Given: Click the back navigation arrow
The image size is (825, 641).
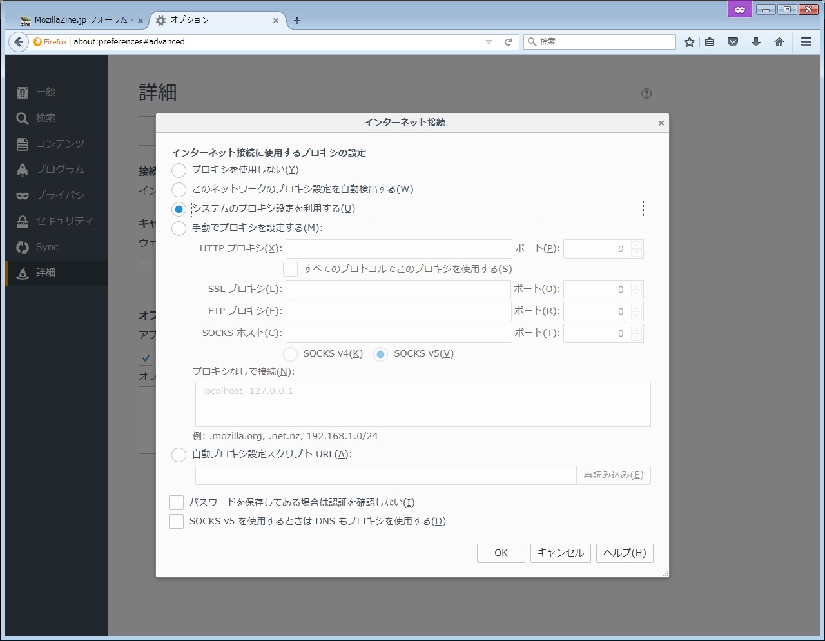Looking at the screenshot, I should (19, 42).
